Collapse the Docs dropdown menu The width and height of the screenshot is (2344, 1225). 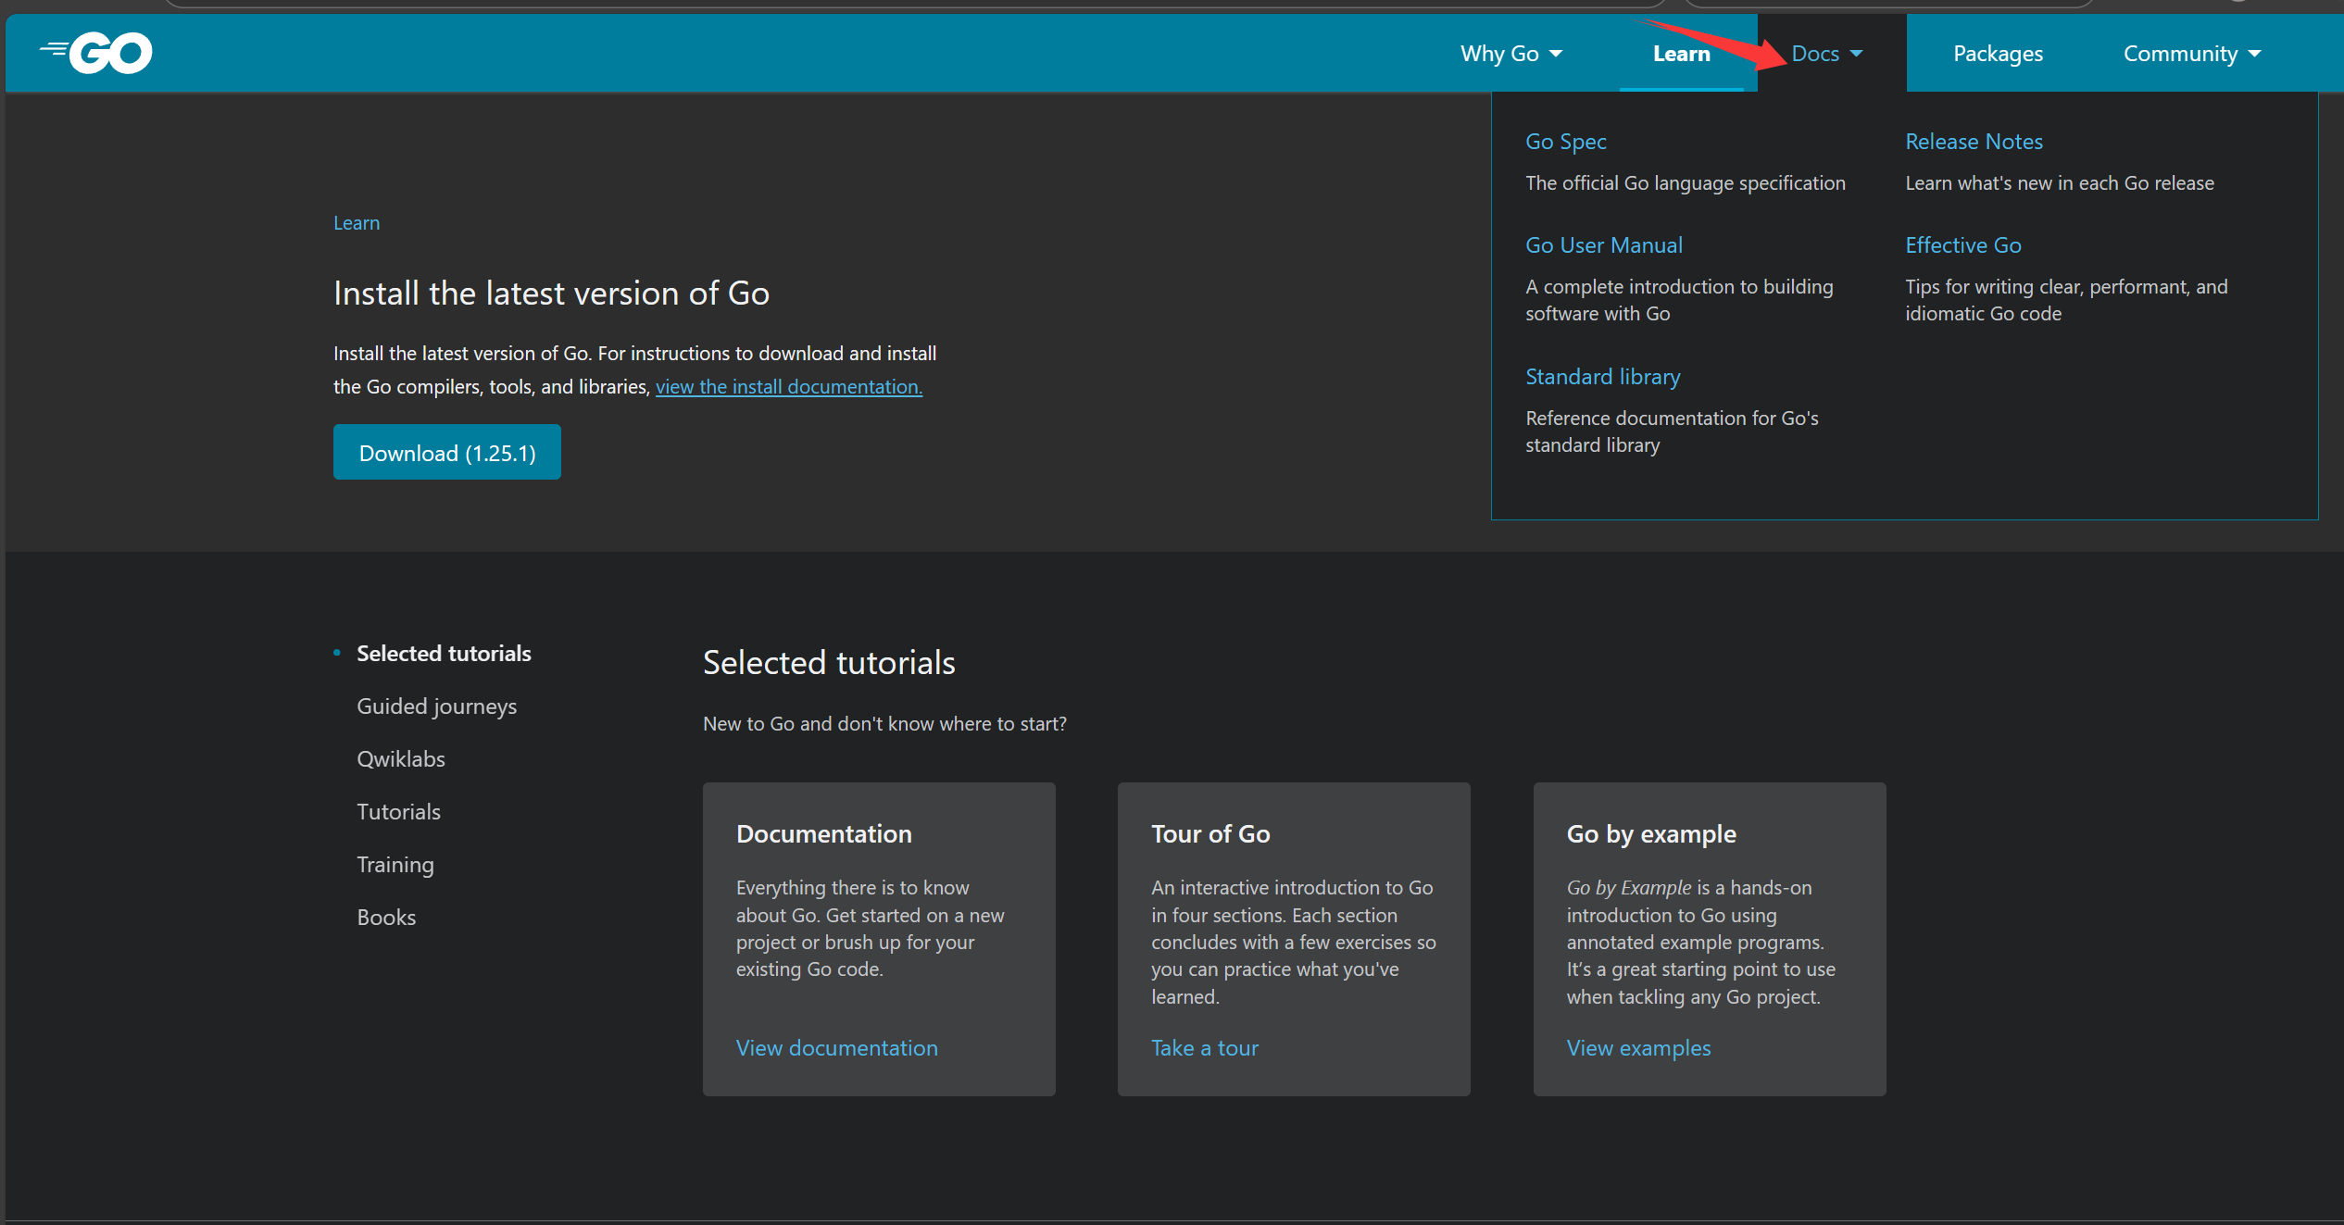1826,54
